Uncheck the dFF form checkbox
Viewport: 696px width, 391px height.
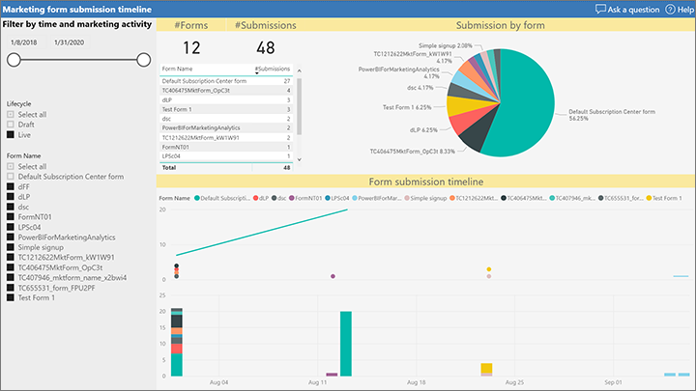tap(11, 186)
